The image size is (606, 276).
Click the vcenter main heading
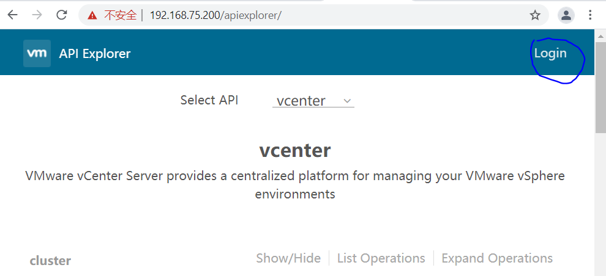coord(295,150)
